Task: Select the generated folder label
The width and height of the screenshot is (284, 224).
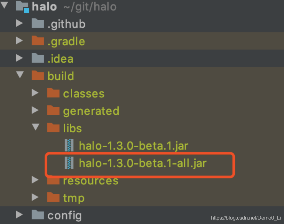Action: pos(91,111)
